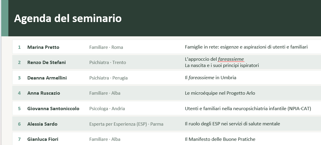Screen dimensions: 321x145
Task: Select 'Famiglie in rete' topic line
Action: click(x=246, y=47)
